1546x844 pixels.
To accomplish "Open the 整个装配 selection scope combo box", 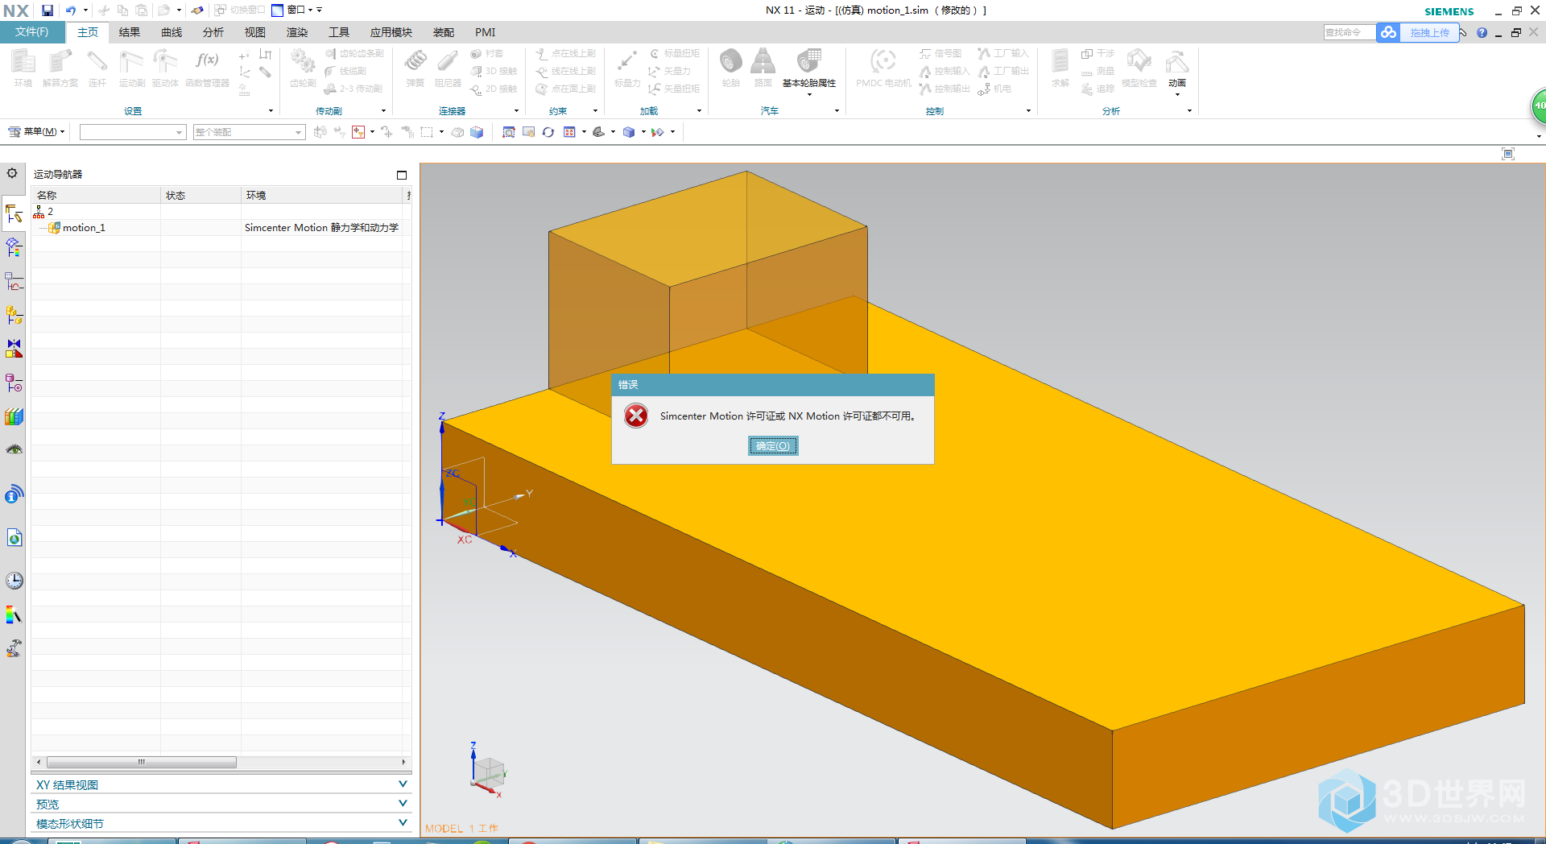I will pos(249,132).
